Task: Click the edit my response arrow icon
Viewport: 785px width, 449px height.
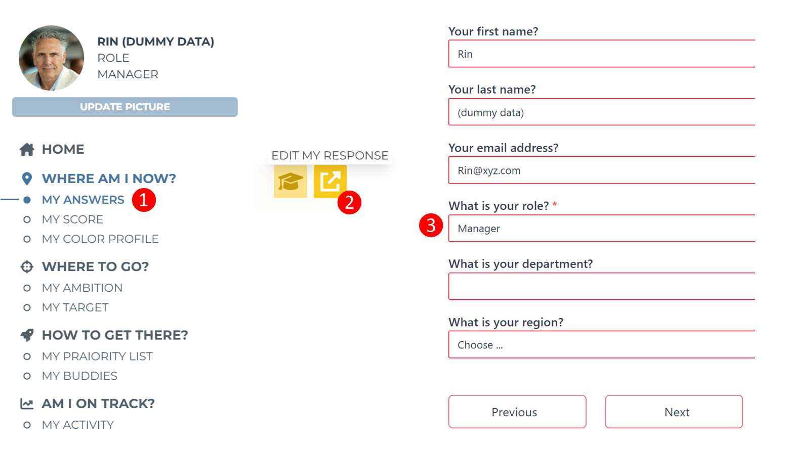Action: point(330,182)
